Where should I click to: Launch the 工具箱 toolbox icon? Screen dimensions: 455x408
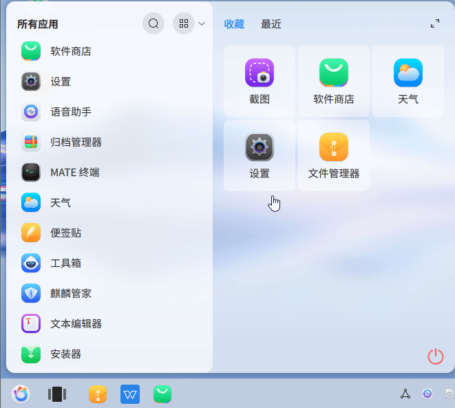tap(31, 263)
